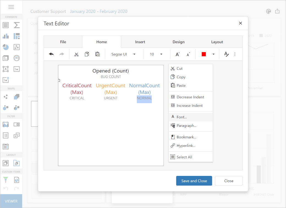Click the VIEWER button in the sidebar

tap(11, 201)
